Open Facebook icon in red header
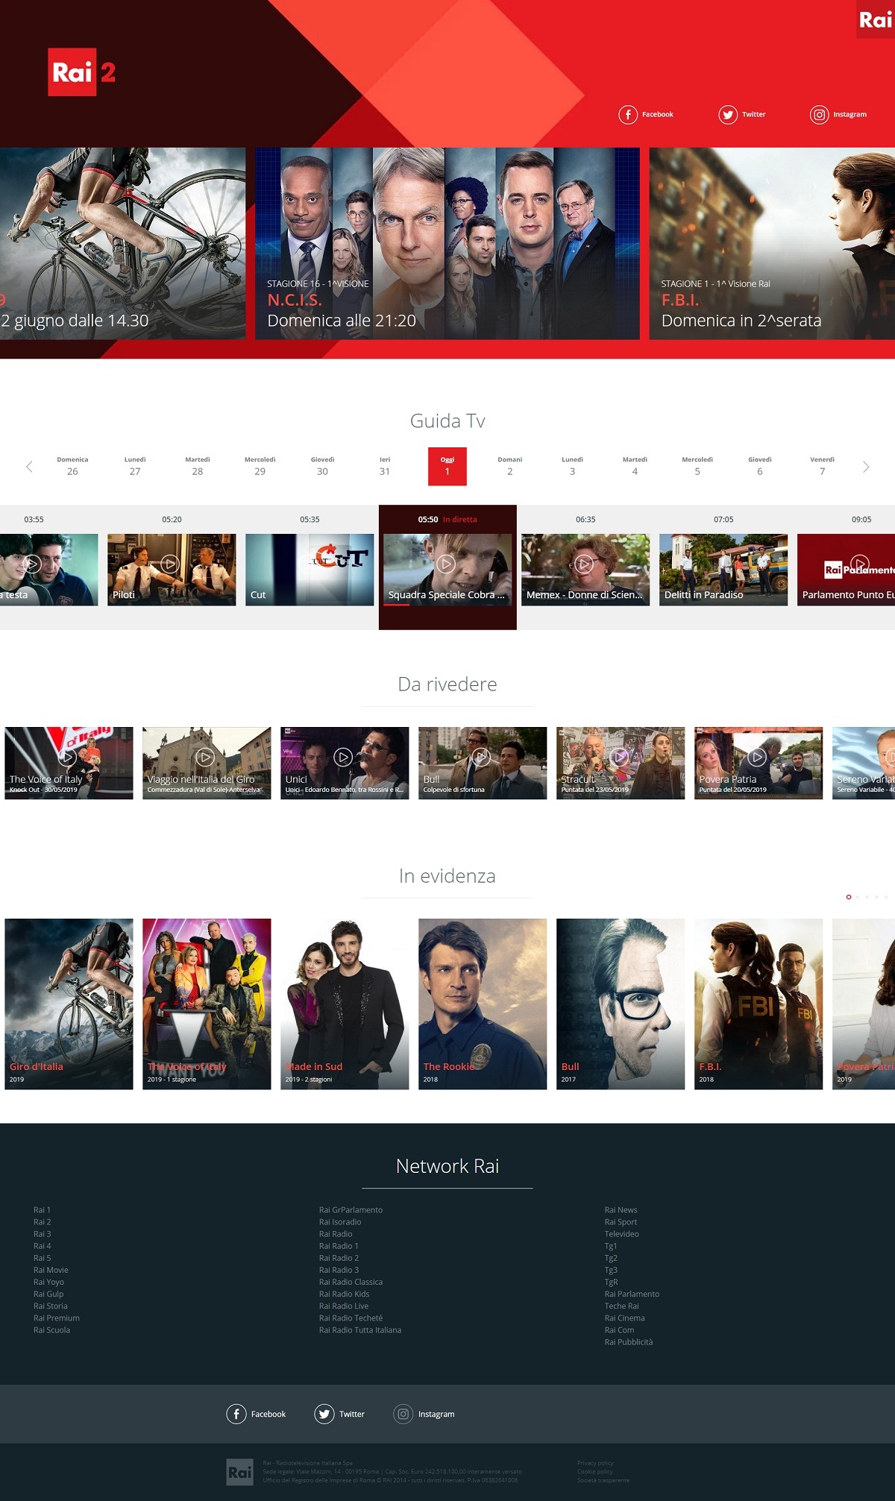Viewport: 895px width, 1501px height. (x=628, y=114)
